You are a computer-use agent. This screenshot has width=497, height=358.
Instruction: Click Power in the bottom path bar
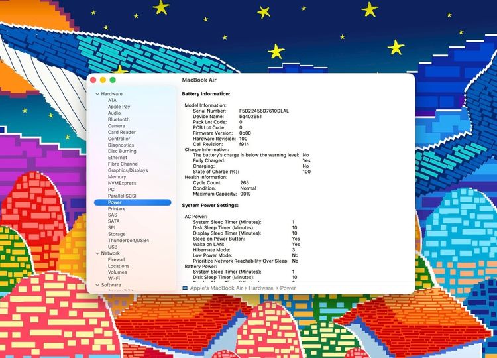(x=288, y=288)
